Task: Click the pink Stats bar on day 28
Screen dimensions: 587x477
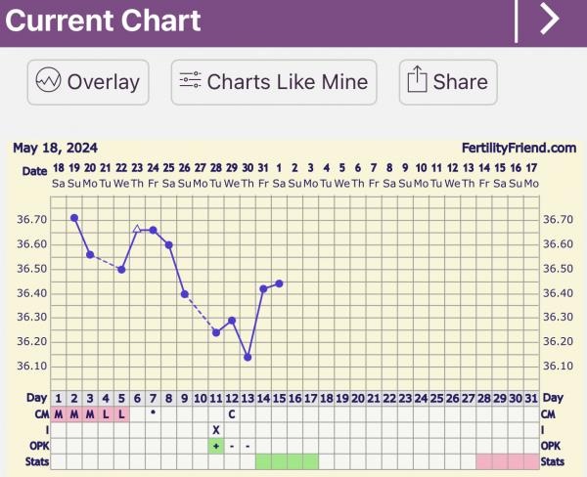Action: 483,461
